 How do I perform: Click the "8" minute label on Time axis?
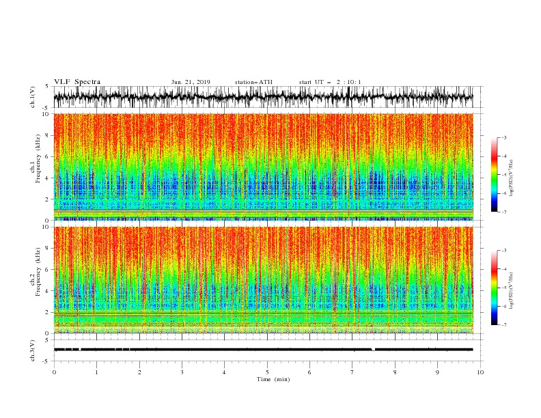(395, 372)
